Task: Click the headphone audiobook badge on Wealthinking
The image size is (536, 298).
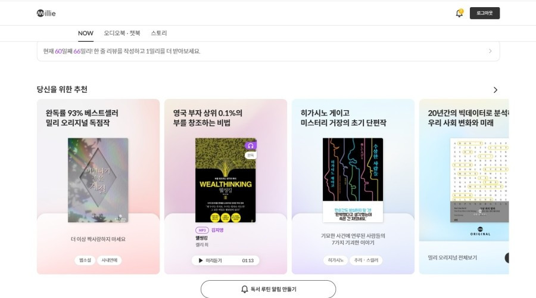Action: 251,145
